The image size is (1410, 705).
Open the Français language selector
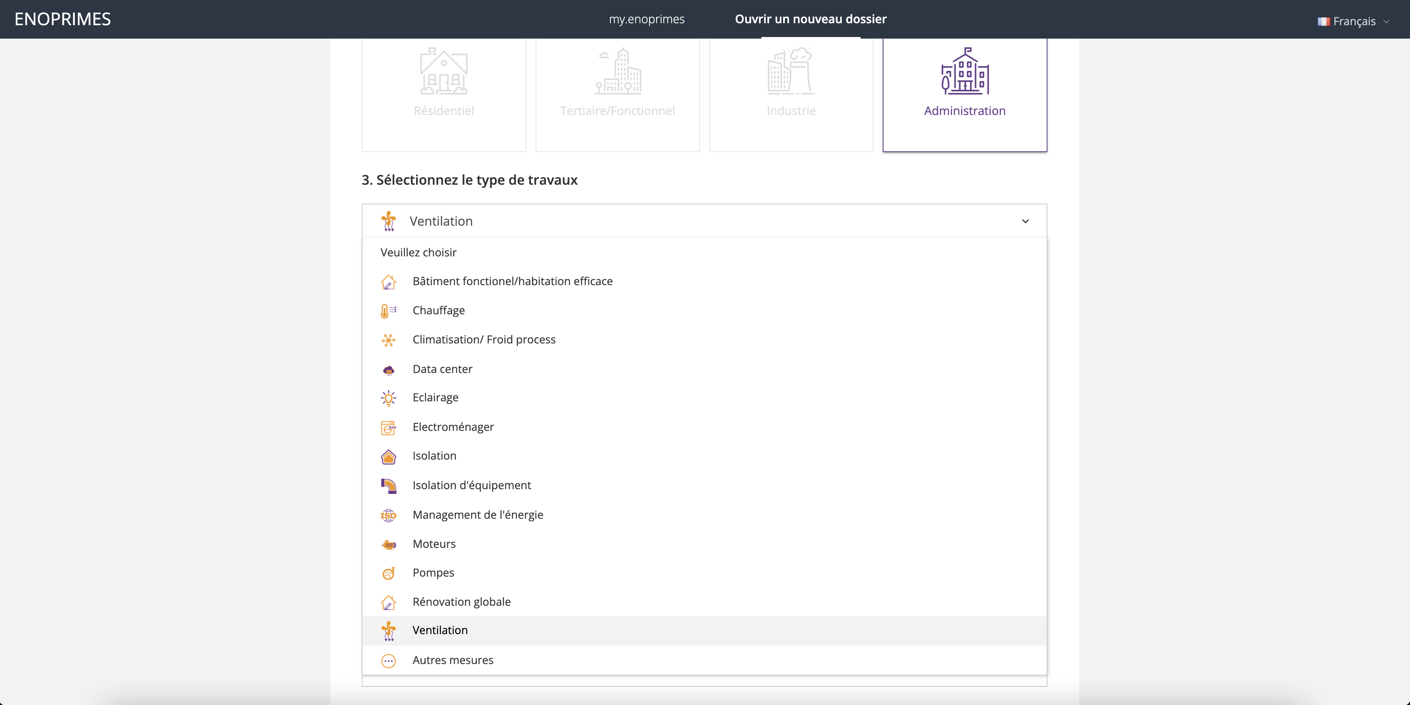(x=1353, y=21)
